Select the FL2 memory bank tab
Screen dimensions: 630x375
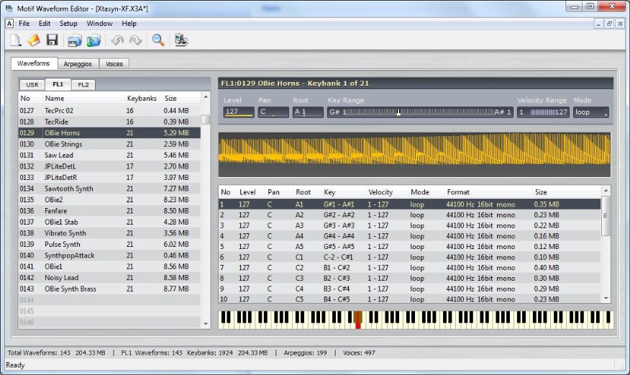point(83,85)
